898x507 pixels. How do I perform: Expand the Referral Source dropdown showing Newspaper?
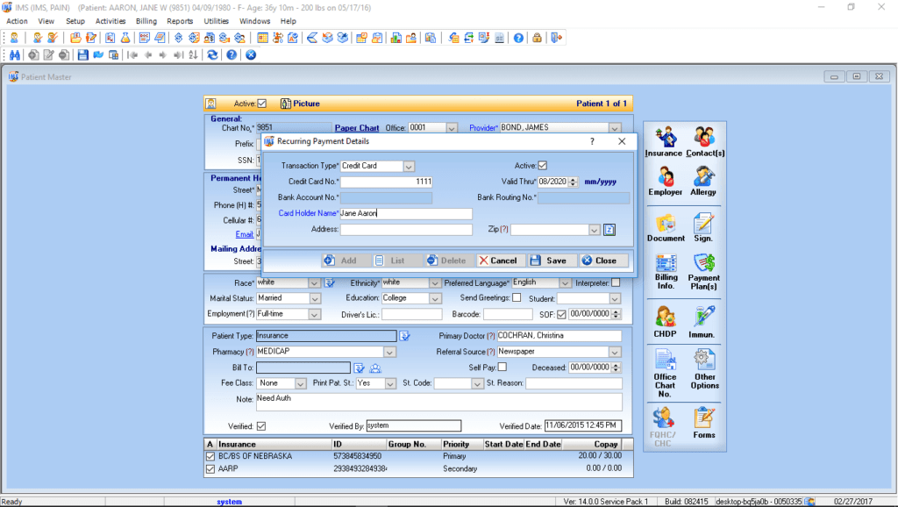pyautogui.click(x=614, y=351)
